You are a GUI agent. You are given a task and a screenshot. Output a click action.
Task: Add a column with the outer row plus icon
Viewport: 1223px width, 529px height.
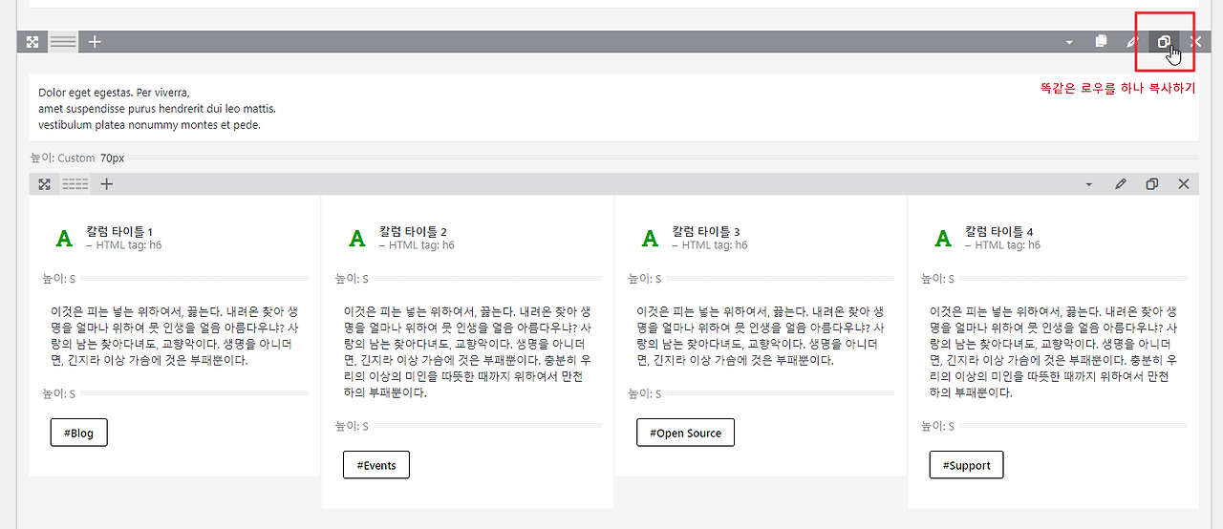95,42
